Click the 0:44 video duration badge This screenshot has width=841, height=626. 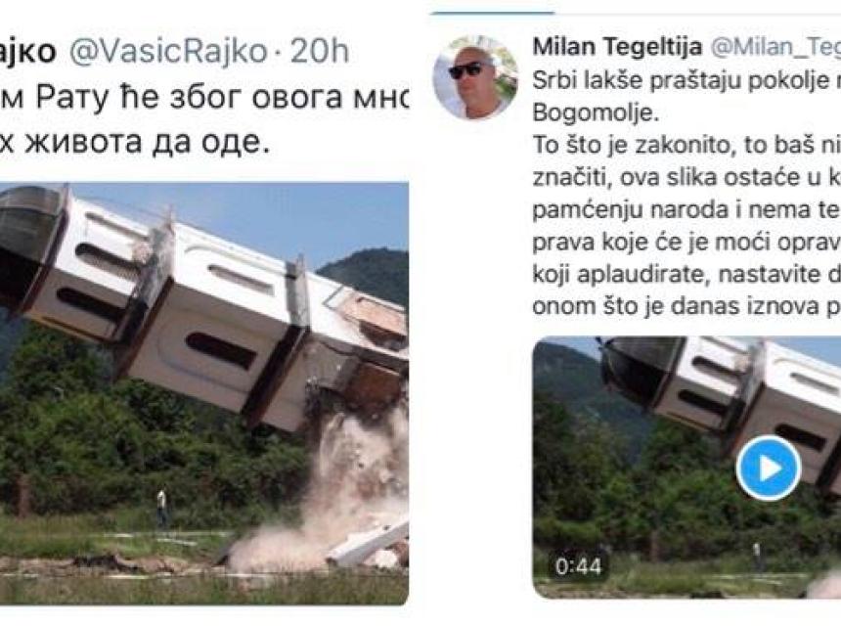click(579, 566)
